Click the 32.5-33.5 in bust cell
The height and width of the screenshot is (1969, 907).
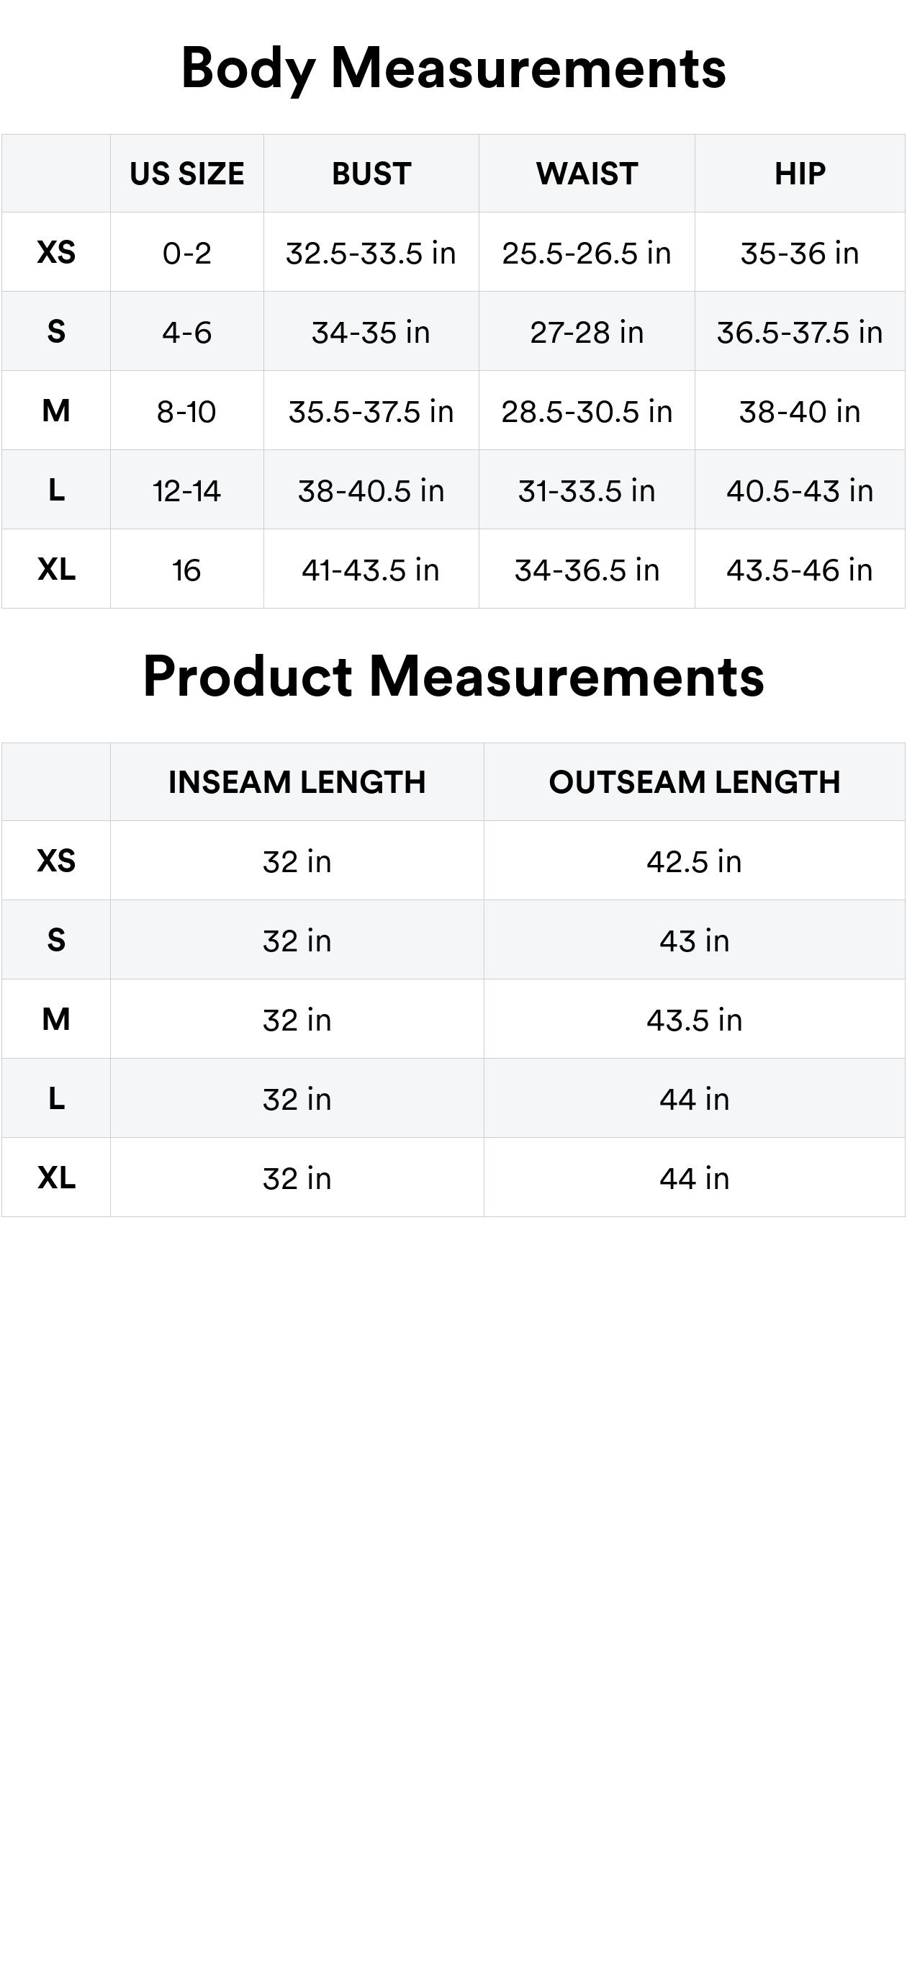coord(371,253)
